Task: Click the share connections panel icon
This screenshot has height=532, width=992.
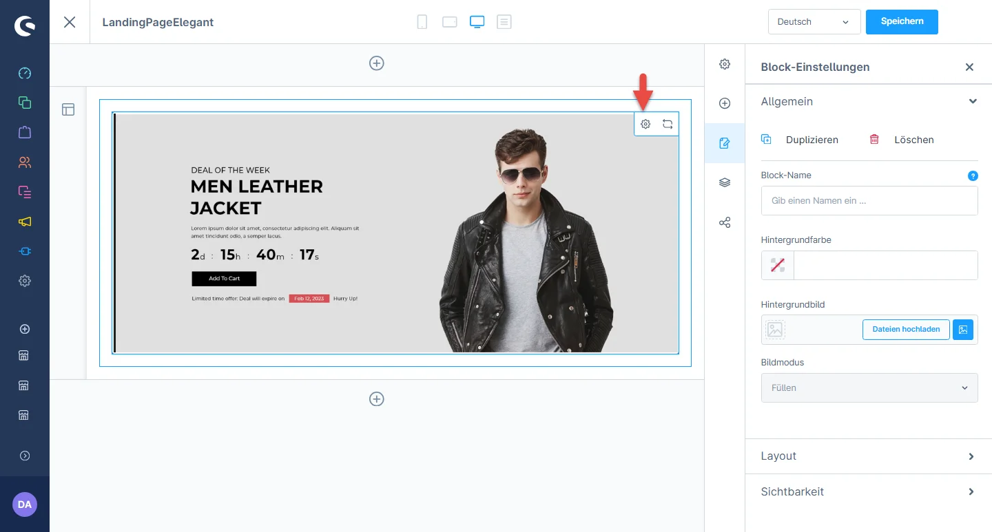Action: pos(725,223)
